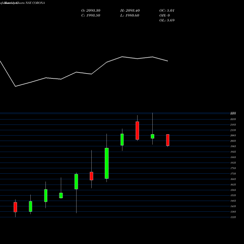
Task: Select the small red candle near 1735
Action: [x=91, y=176]
